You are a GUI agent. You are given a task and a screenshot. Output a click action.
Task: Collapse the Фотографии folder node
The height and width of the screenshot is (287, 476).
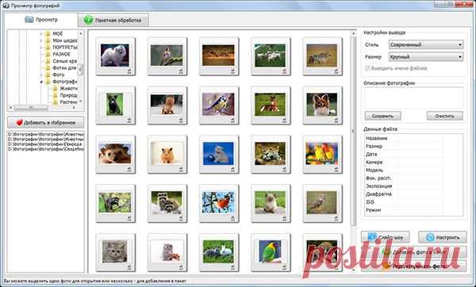pos(41,82)
